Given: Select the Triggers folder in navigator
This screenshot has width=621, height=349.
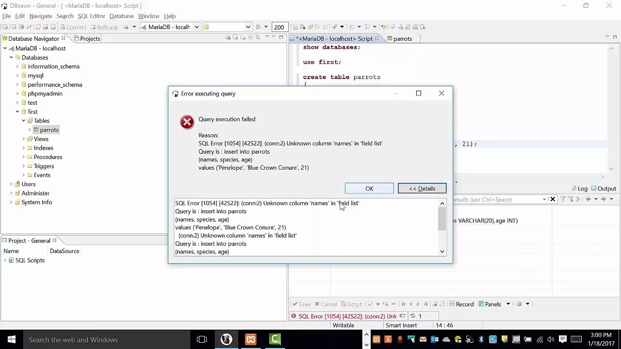Looking at the screenshot, I should click(44, 166).
